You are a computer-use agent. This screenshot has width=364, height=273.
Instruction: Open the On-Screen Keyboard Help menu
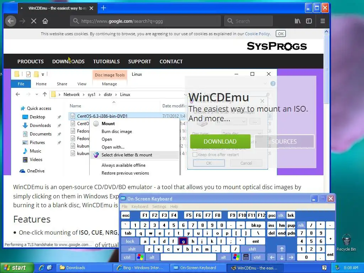click(x=174, y=207)
